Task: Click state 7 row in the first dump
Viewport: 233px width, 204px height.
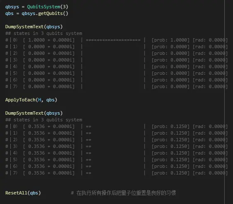Action: tap(116, 86)
